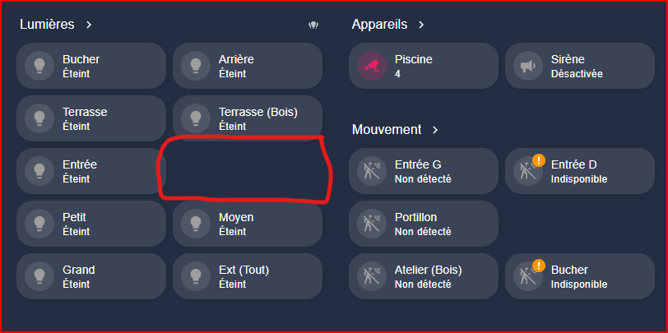This screenshot has width=668, height=333.
Task: Expand the Lumières section chevron
Action: tap(89, 25)
